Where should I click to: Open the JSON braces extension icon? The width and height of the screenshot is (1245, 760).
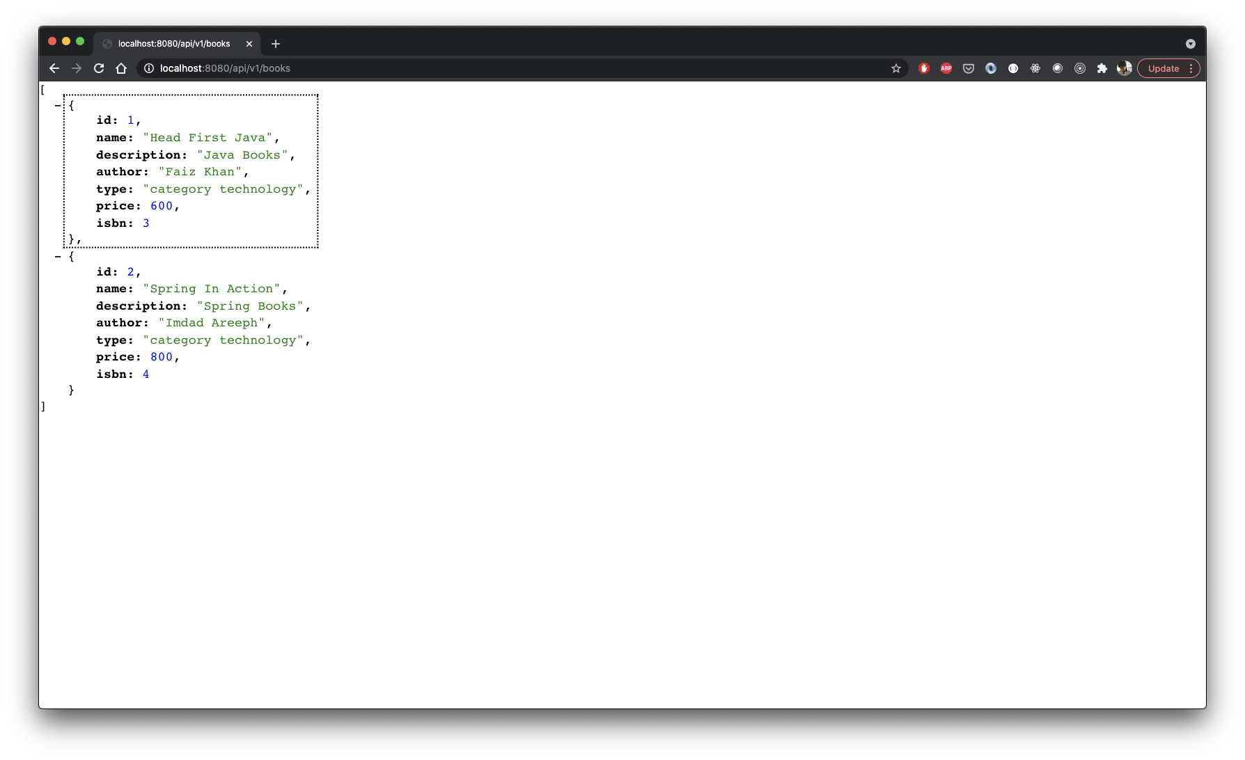pyautogui.click(x=1013, y=68)
